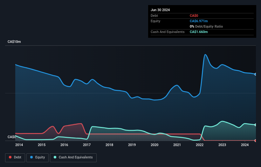Click the 2014 x-axis label

pyautogui.click(x=19, y=145)
